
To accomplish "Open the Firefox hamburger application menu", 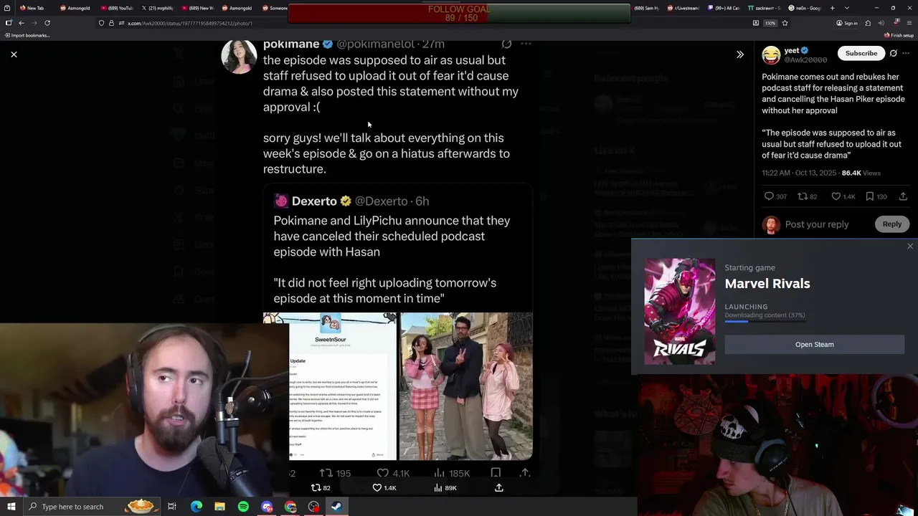I will pyautogui.click(x=909, y=23).
